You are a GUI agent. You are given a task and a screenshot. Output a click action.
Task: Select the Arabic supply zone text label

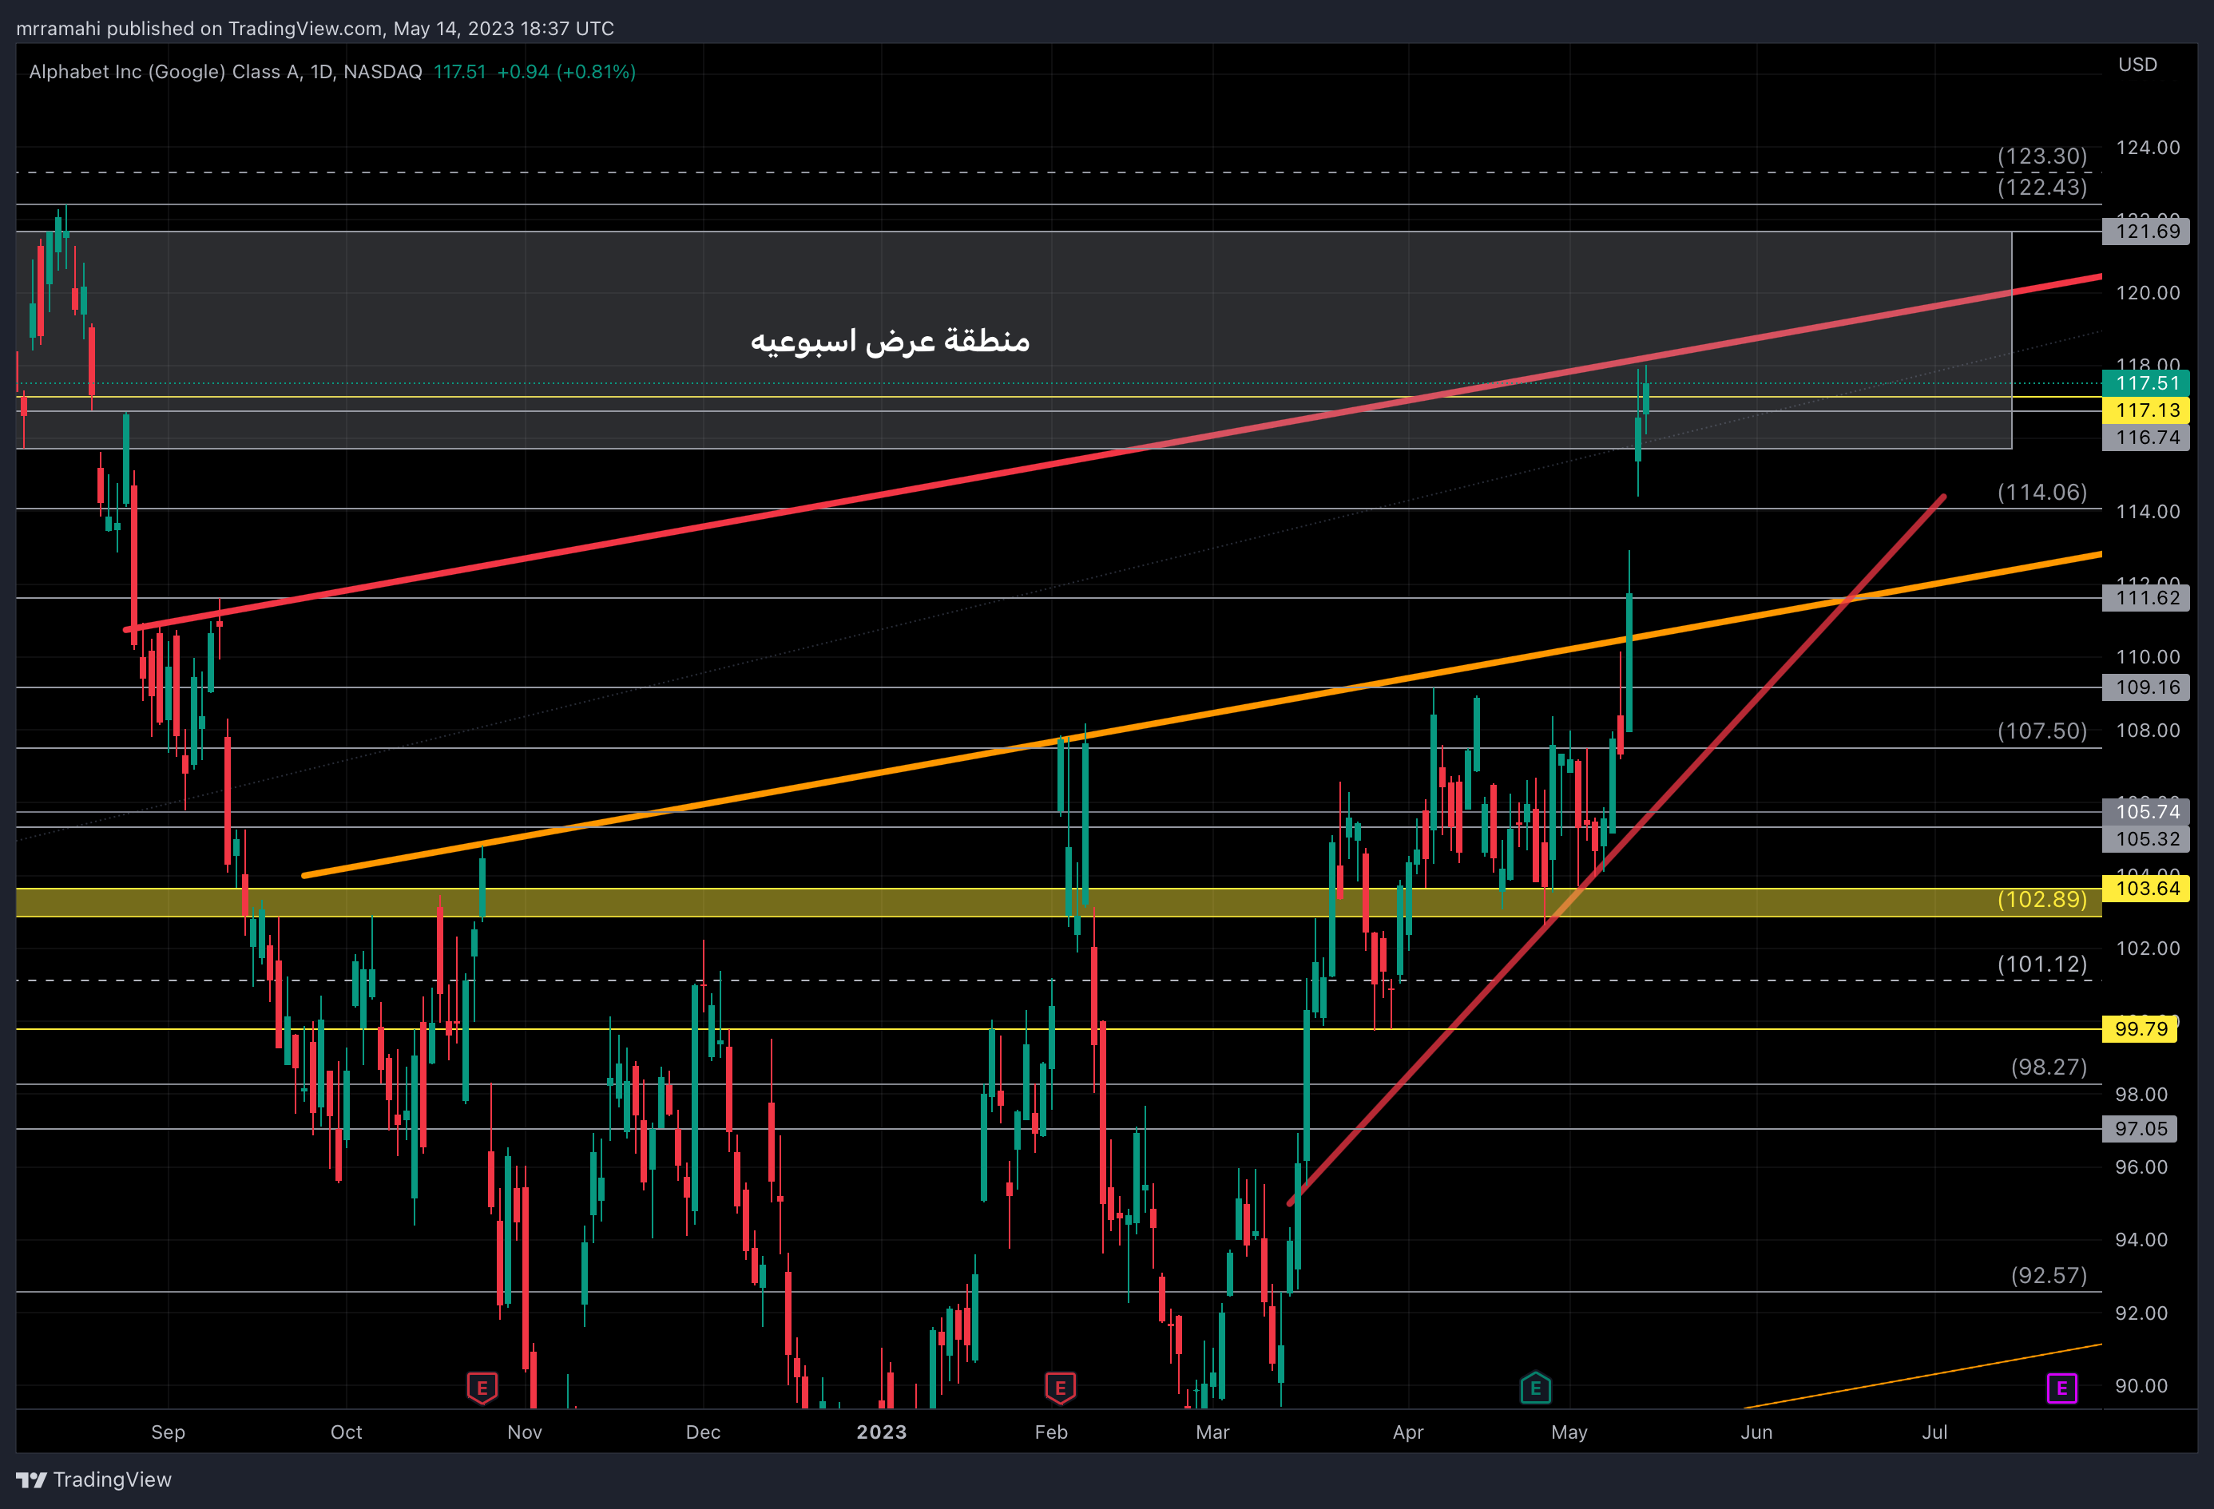coord(890,340)
